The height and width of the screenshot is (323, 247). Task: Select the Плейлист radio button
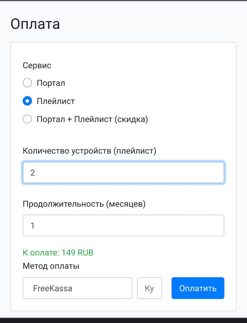pos(27,101)
